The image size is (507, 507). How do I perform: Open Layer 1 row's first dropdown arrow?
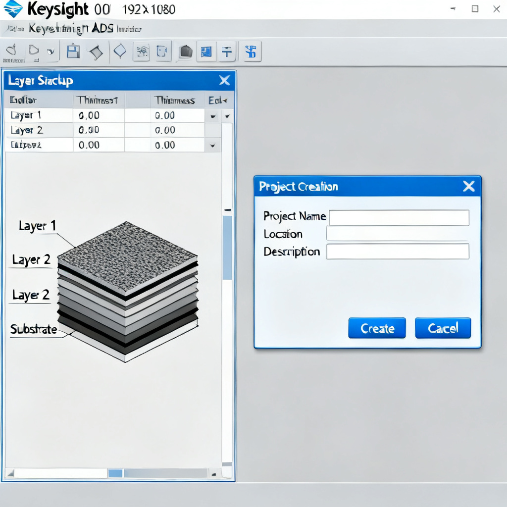click(x=213, y=116)
